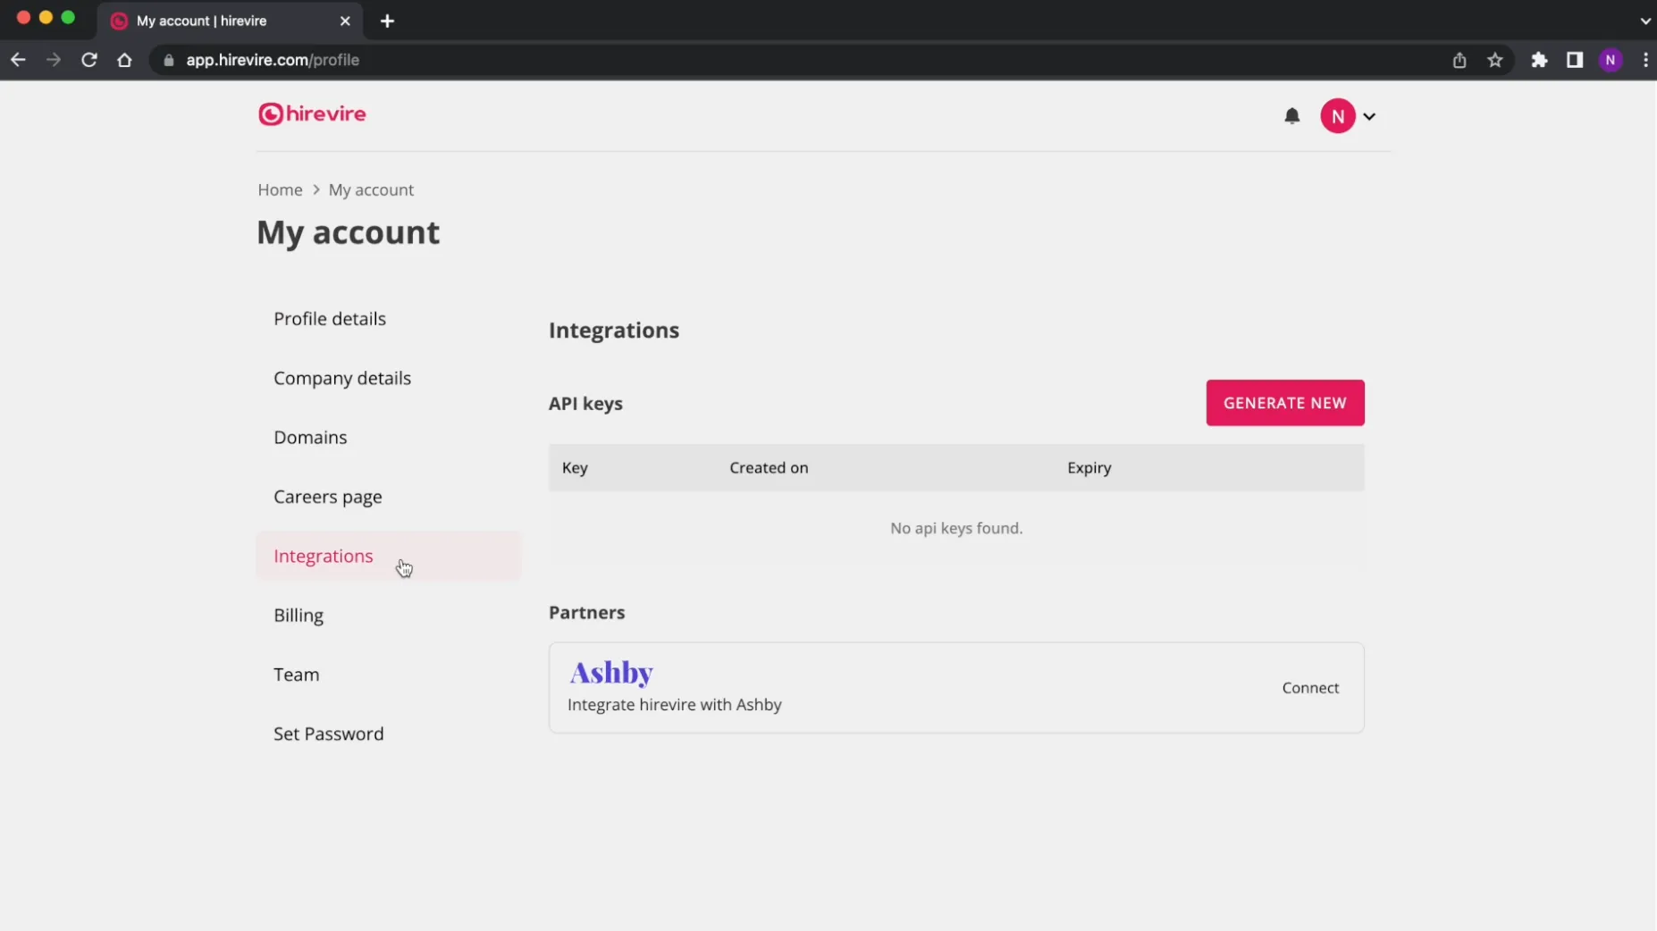Select Integrations in the sidebar
This screenshot has height=931, width=1657.
pyautogui.click(x=387, y=556)
